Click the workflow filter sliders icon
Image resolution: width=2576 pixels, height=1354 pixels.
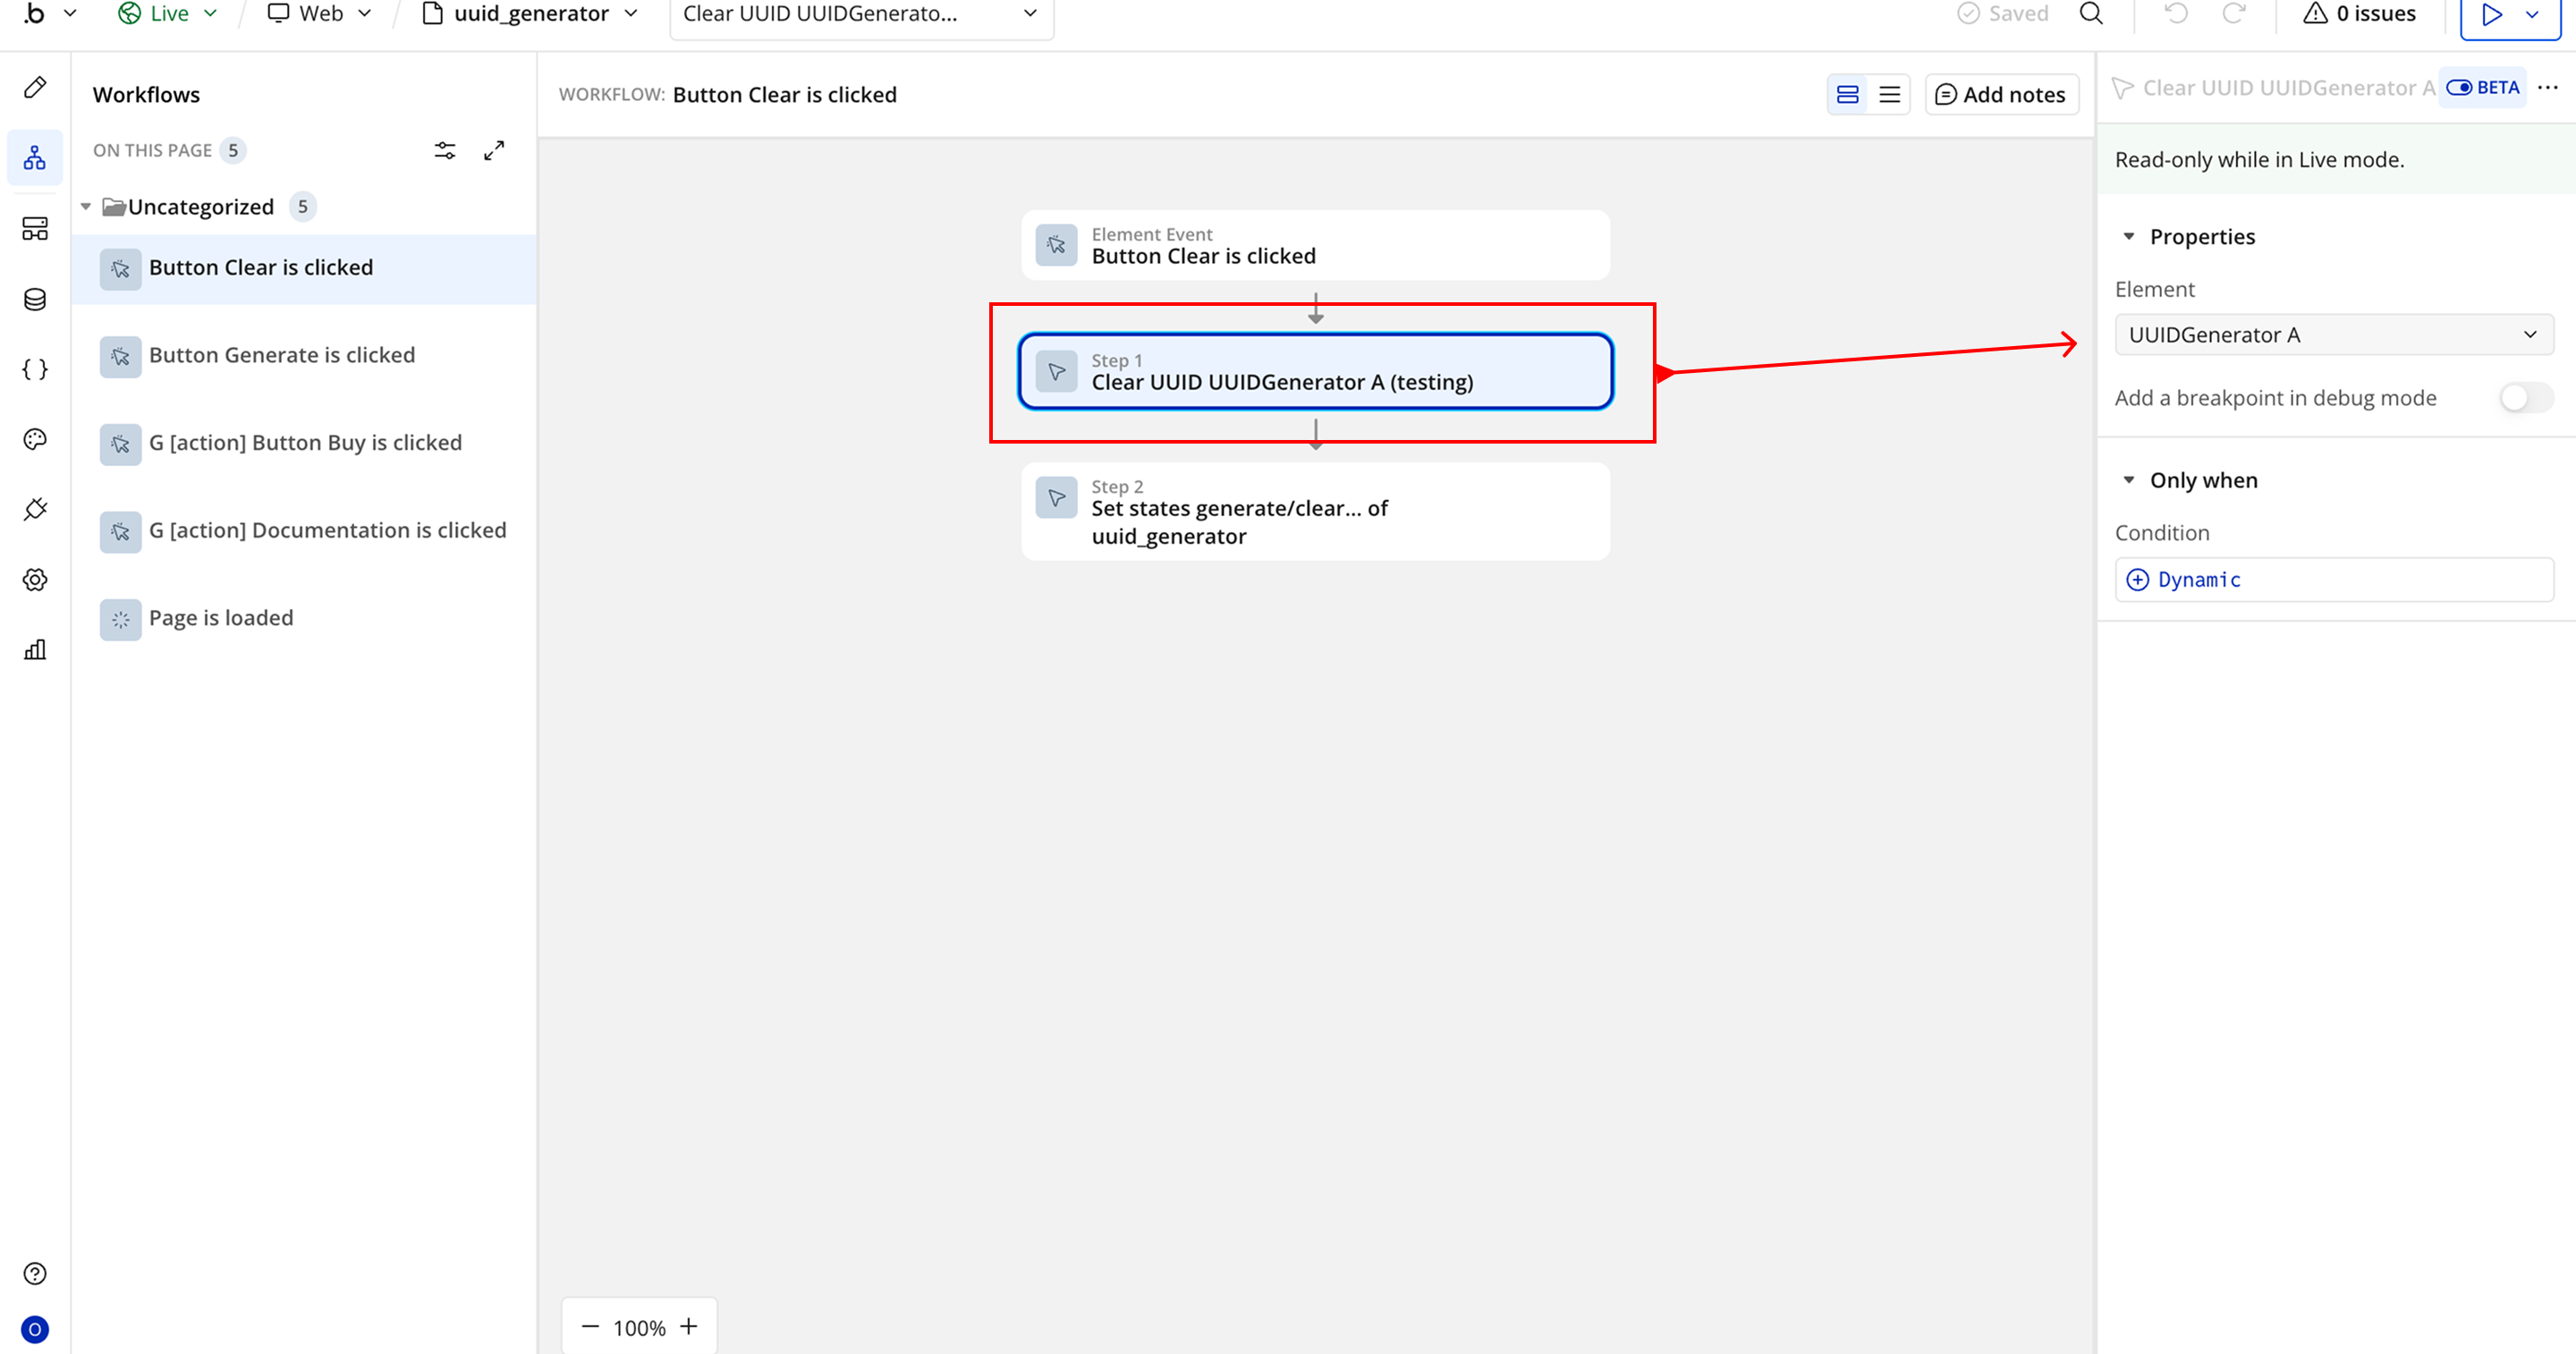click(x=445, y=151)
